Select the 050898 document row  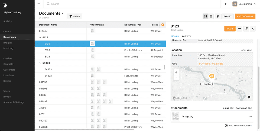pyautogui.click(x=100, y=127)
